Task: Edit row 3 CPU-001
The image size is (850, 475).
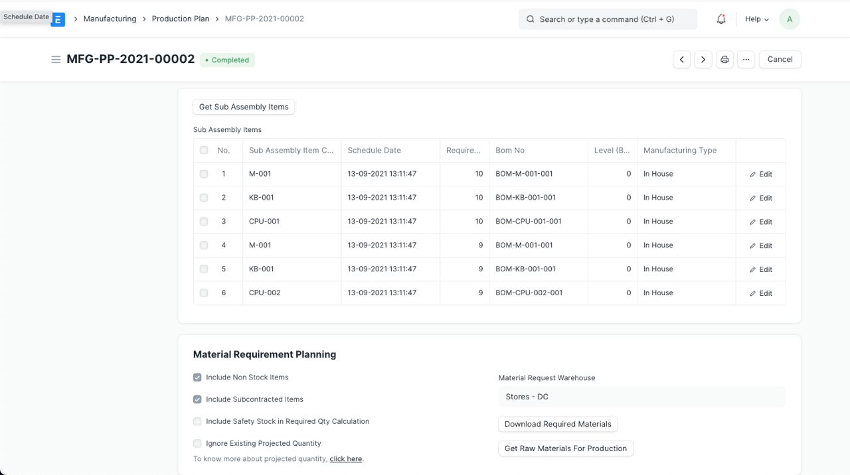Action: (761, 222)
